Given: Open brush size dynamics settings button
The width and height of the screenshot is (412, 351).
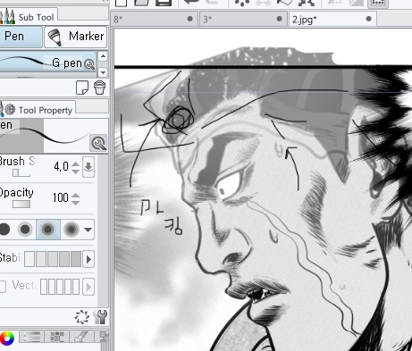Looking at the screenshot, I should coord(88,167).
